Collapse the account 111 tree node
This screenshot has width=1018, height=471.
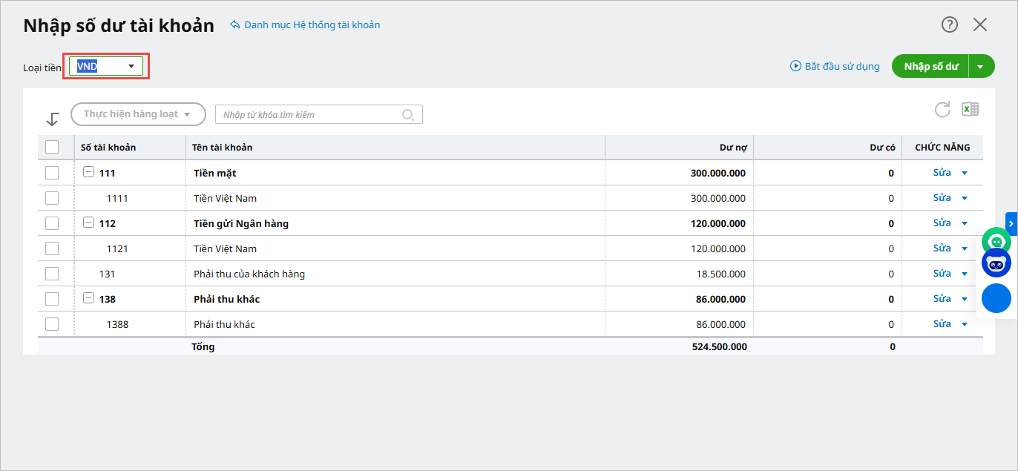[x=88, y=173]
